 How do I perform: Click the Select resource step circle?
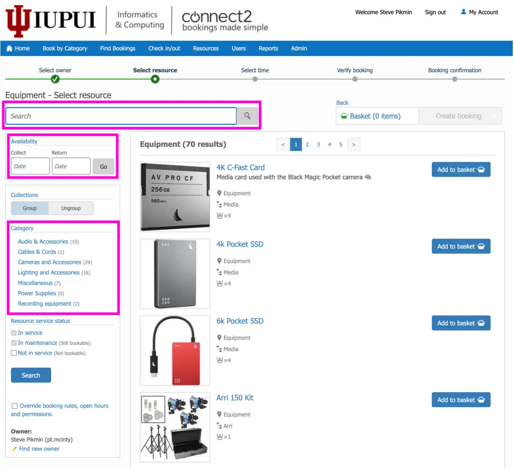pos(155,79)
